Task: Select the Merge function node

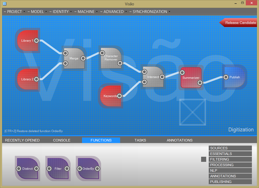Action: click(74, 58)
